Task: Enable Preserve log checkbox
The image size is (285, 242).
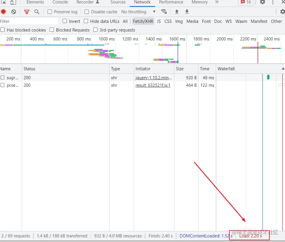Action: (50, 12)
